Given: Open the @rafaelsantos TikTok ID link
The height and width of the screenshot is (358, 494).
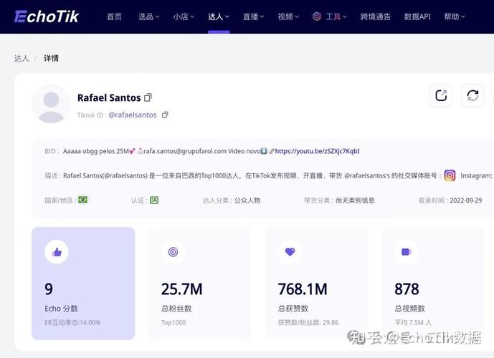Looking at the screenshot, I should 133,115.
